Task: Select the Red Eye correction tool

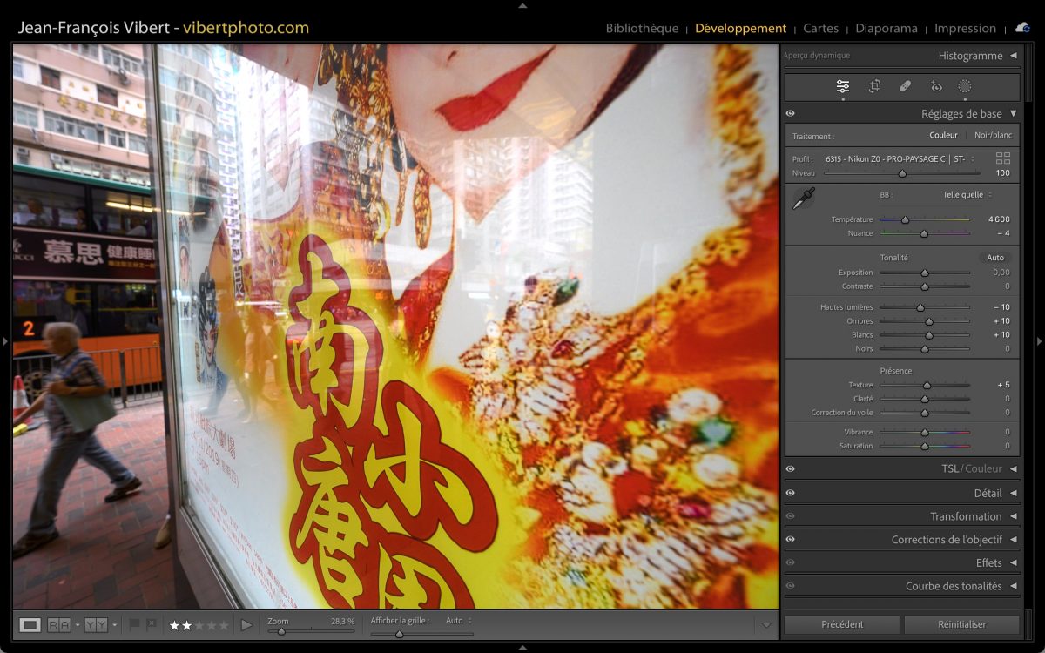Action: pos(936,86)
